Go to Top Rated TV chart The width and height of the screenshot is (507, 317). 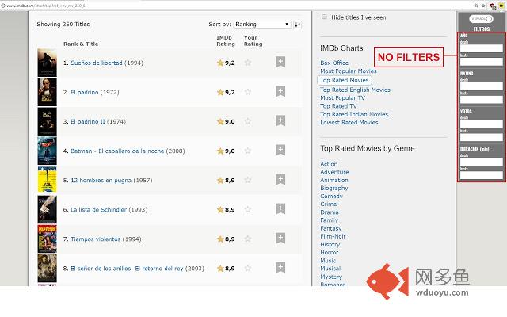click(338, 106)
